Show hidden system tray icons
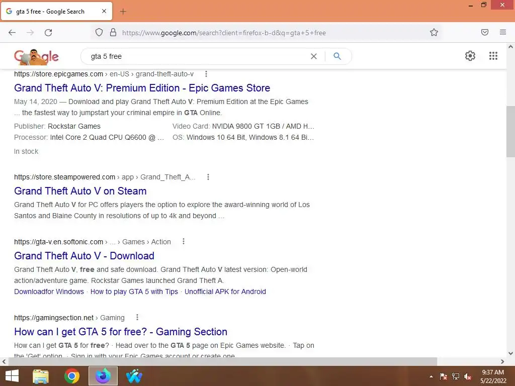The height and width of the screenshot is (386, 515). click(431, 376)
